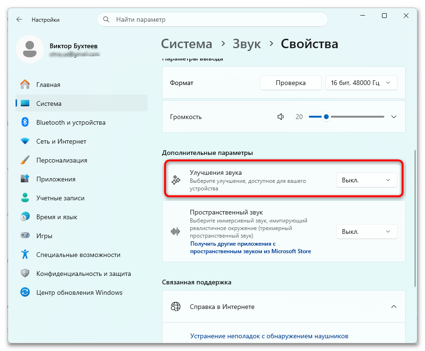Collapse the Справка в Интернете section
425x351 pixels.
394,307
